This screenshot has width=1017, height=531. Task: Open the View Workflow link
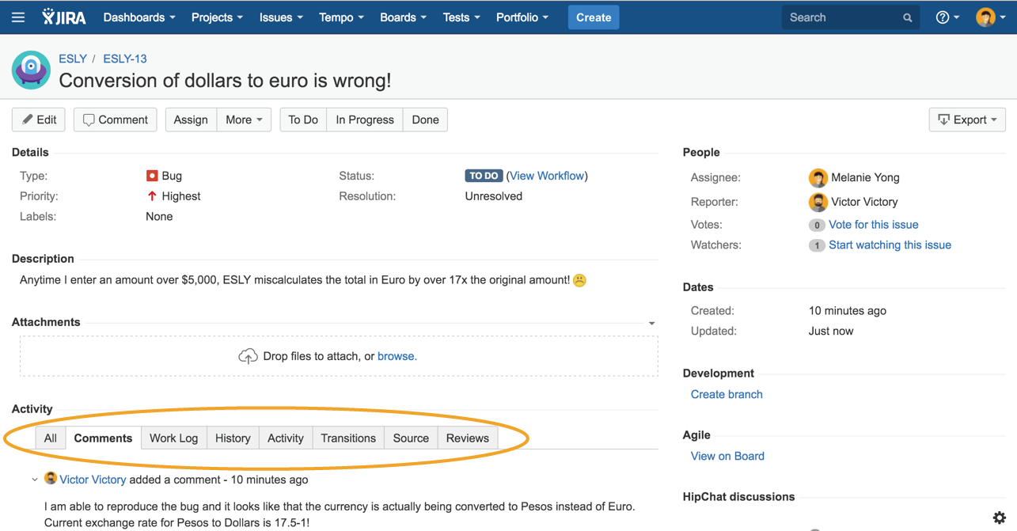[548, 176]
